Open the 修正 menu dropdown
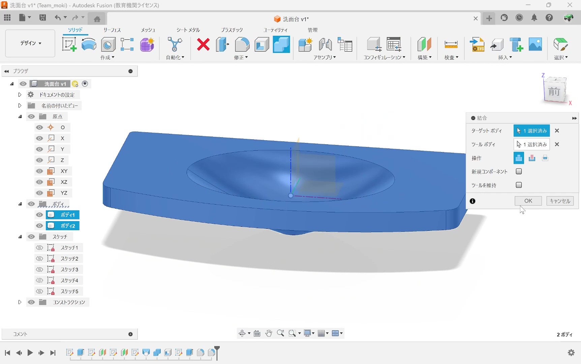The width and height of the screenshot is (581, 364). (241, 57)
